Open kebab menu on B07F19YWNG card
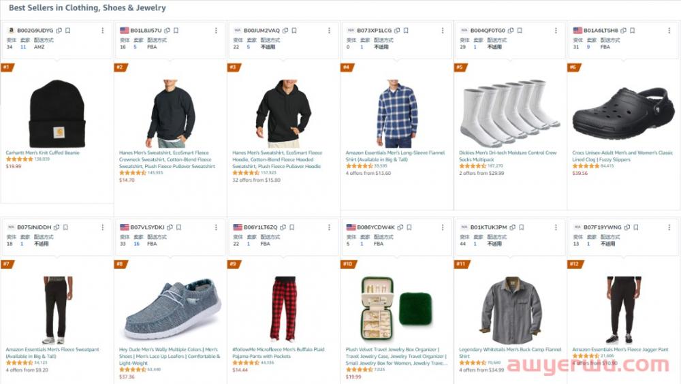Image resolution: width=681 pixels, height=384 pixels. (670, 227)
